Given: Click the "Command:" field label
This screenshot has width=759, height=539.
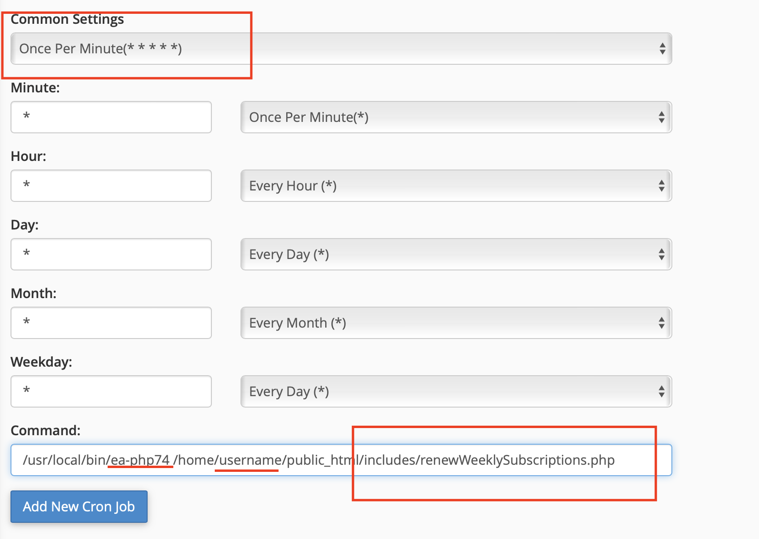Looking at the screenshot, I should click(x=46, y=430).
